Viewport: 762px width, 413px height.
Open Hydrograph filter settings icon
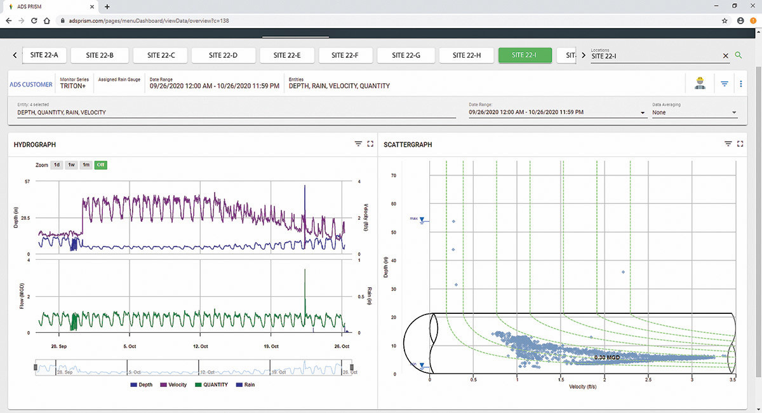(x=358, y=144)
